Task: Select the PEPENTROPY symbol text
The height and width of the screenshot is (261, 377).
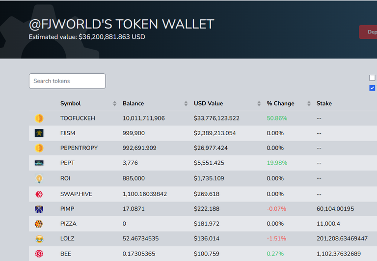Action: 79,148
